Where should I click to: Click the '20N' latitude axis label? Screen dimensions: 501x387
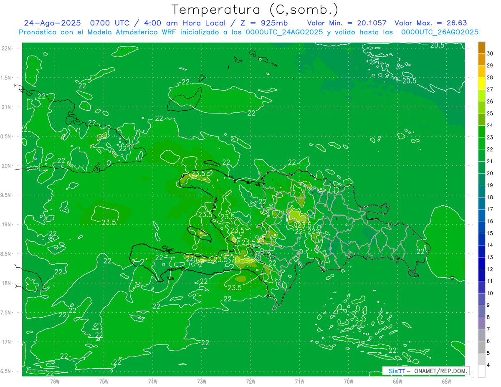pos(6,166)
